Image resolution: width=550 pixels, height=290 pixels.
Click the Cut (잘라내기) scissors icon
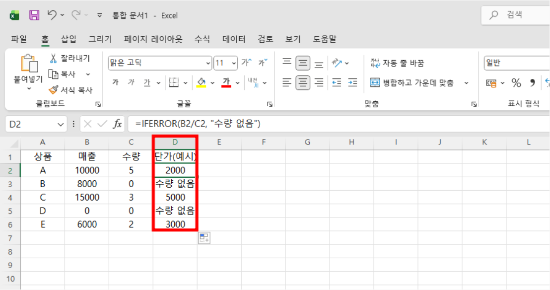[54, 59]
